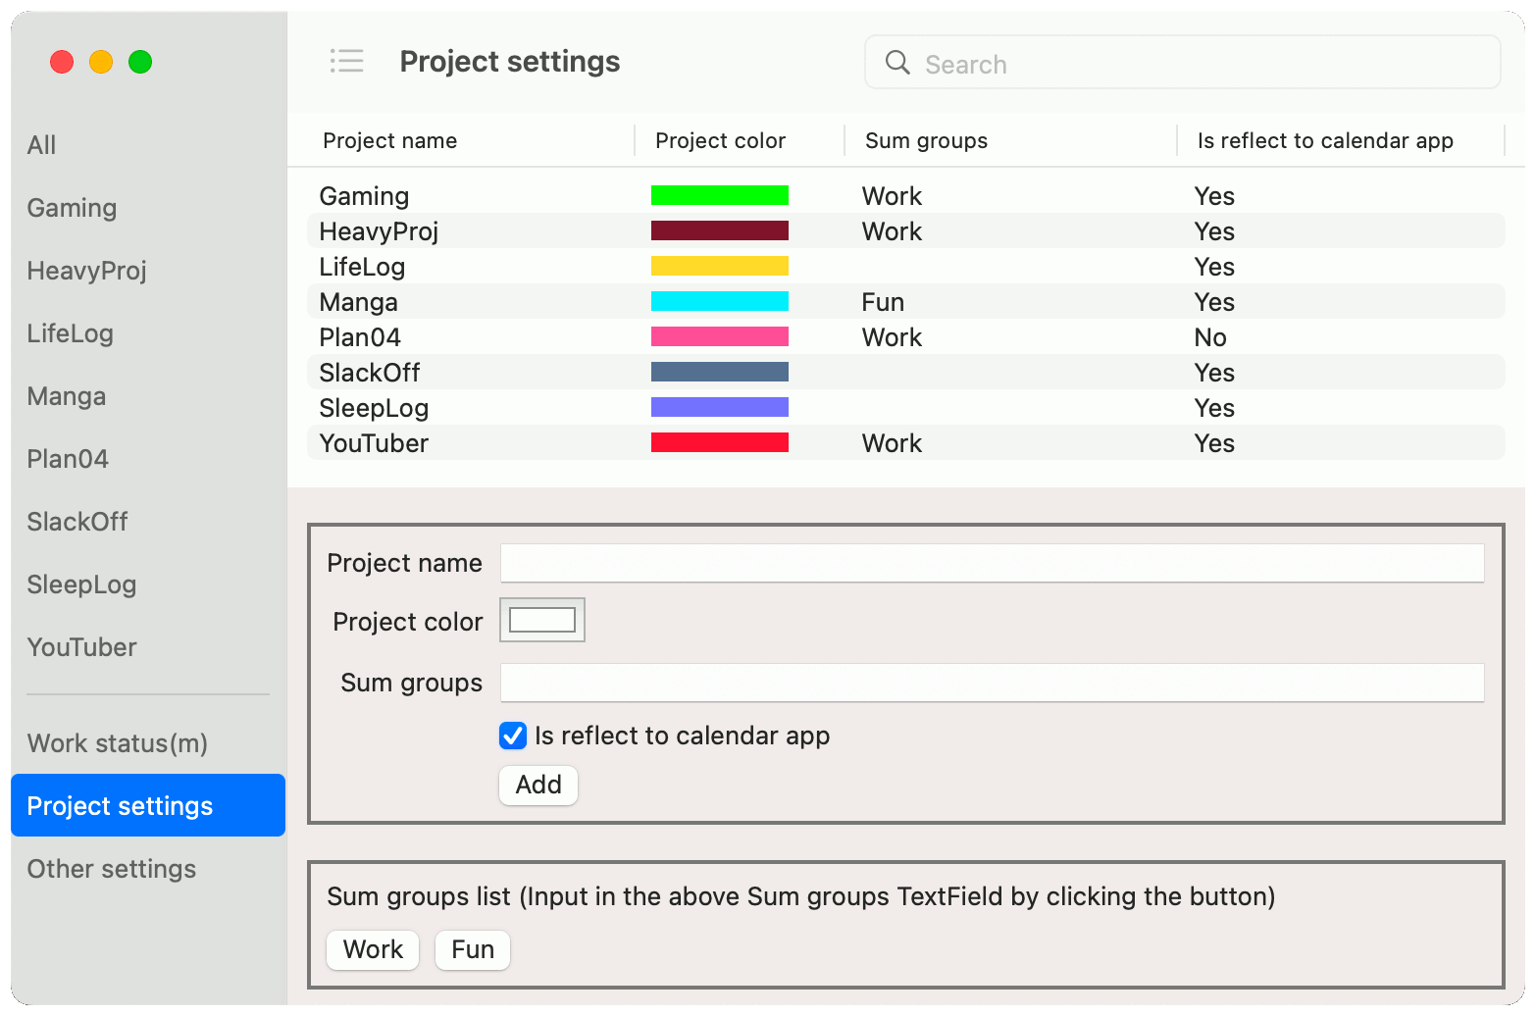Insert the Fun sum group

pos(472,949)
